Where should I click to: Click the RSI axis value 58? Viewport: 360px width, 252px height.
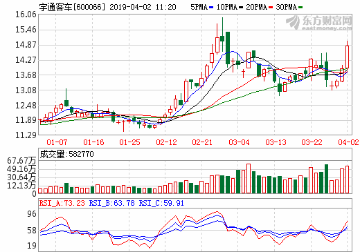32,231
